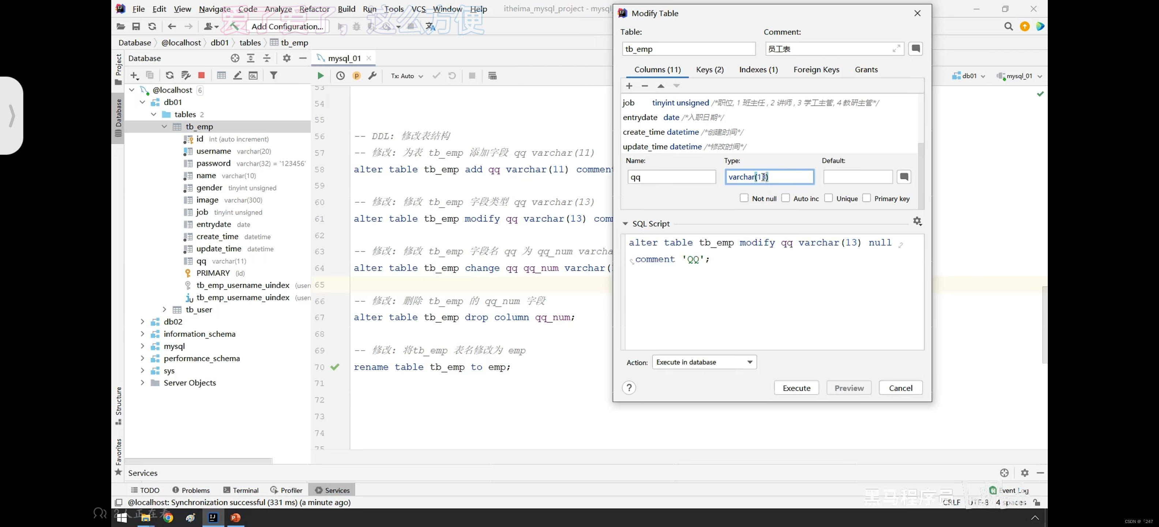This screenshot has width=1159, height=527.
Task: Select the Name input field for qq
Action: pyautogui.click(x=669, y=177)
